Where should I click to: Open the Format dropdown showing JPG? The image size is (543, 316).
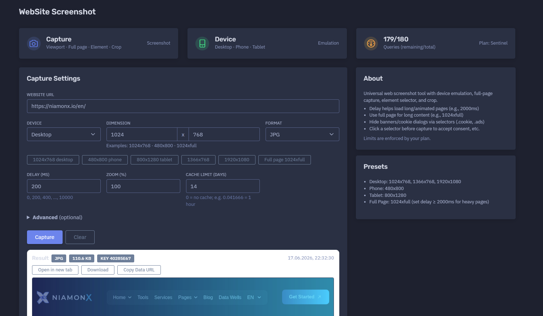click(302, 134)
